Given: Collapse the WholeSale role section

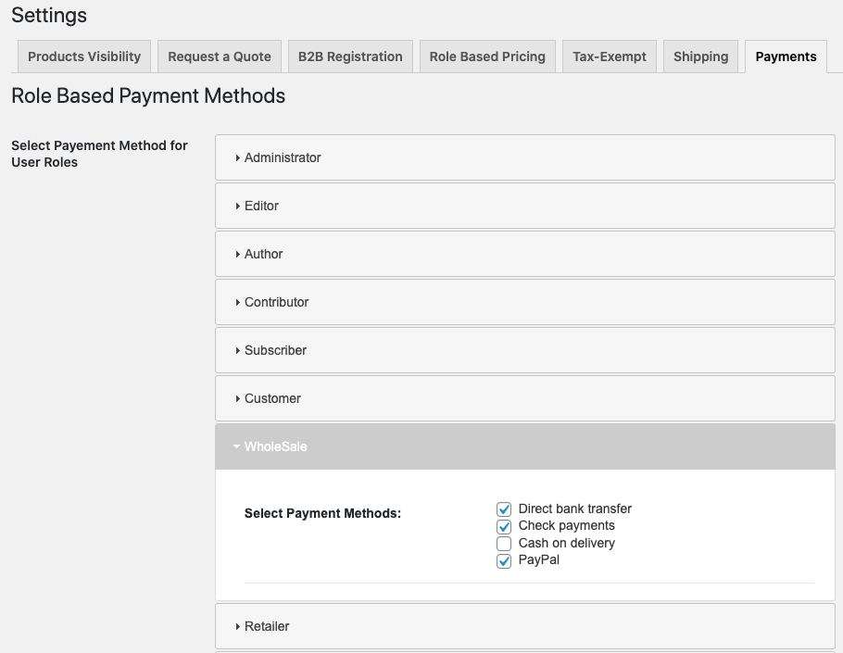Looking at the screenshot, I should tap(273, 446).
